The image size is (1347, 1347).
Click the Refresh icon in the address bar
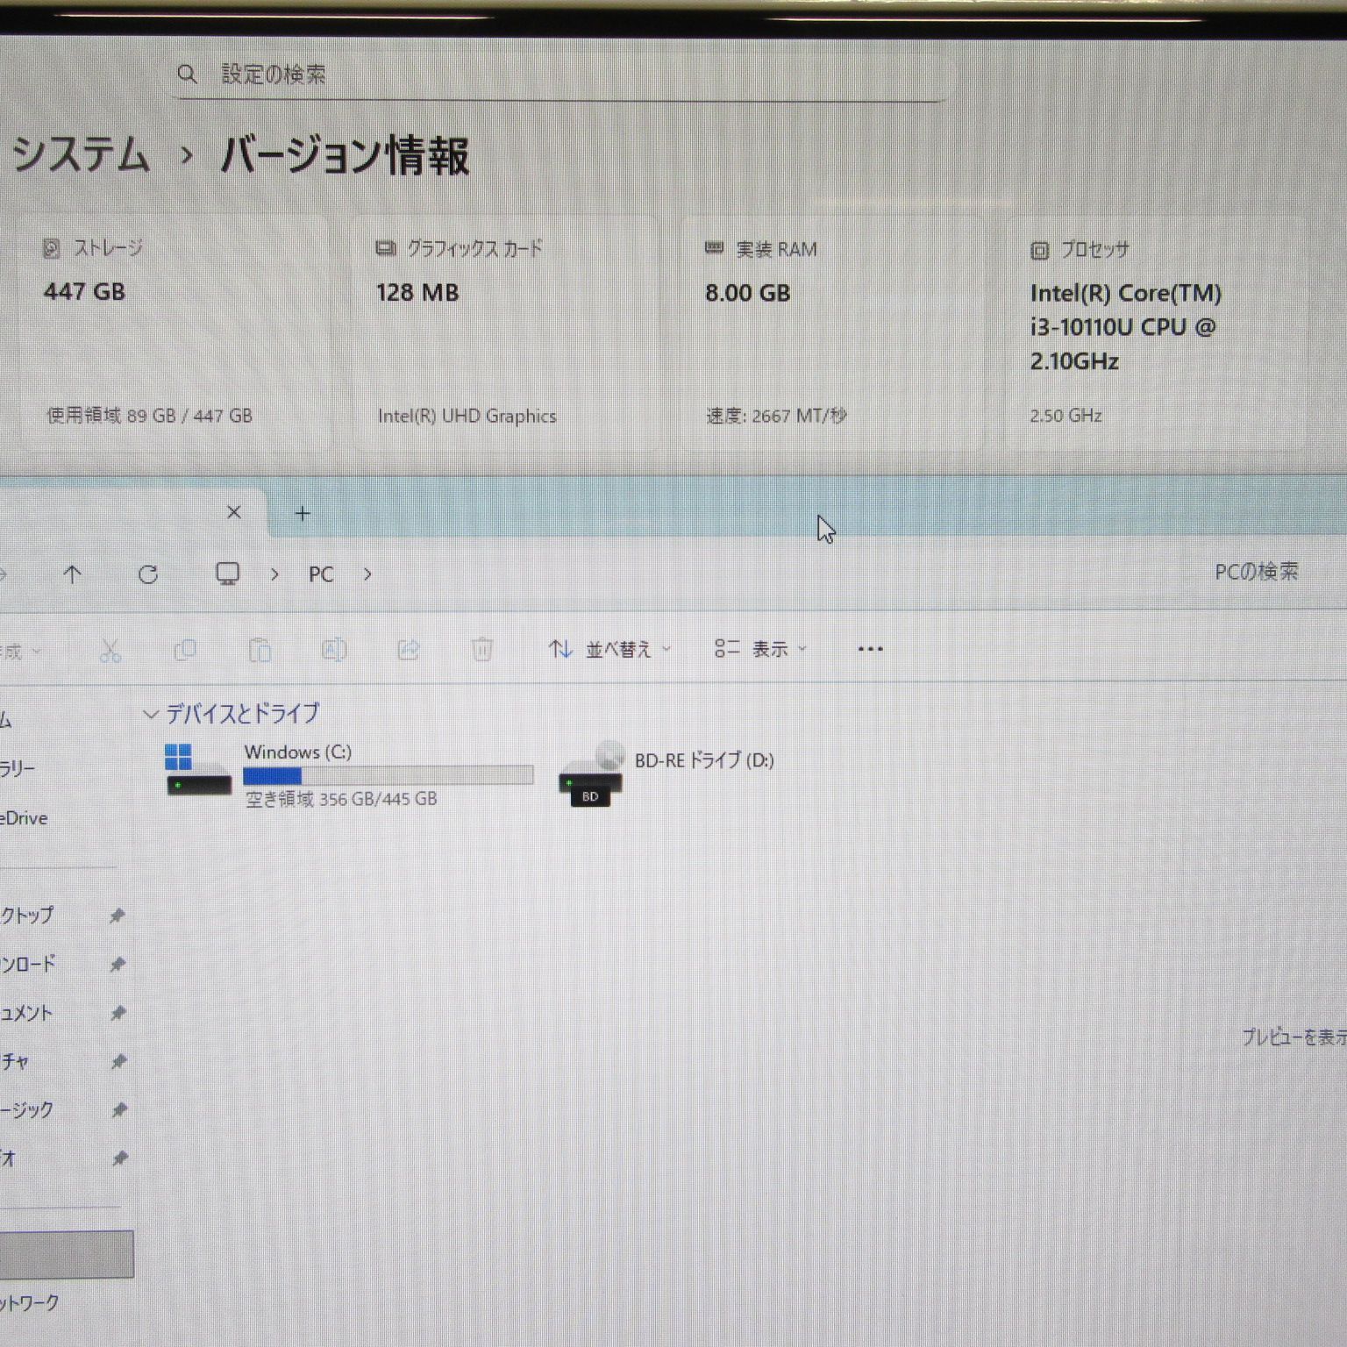(150, 574)
